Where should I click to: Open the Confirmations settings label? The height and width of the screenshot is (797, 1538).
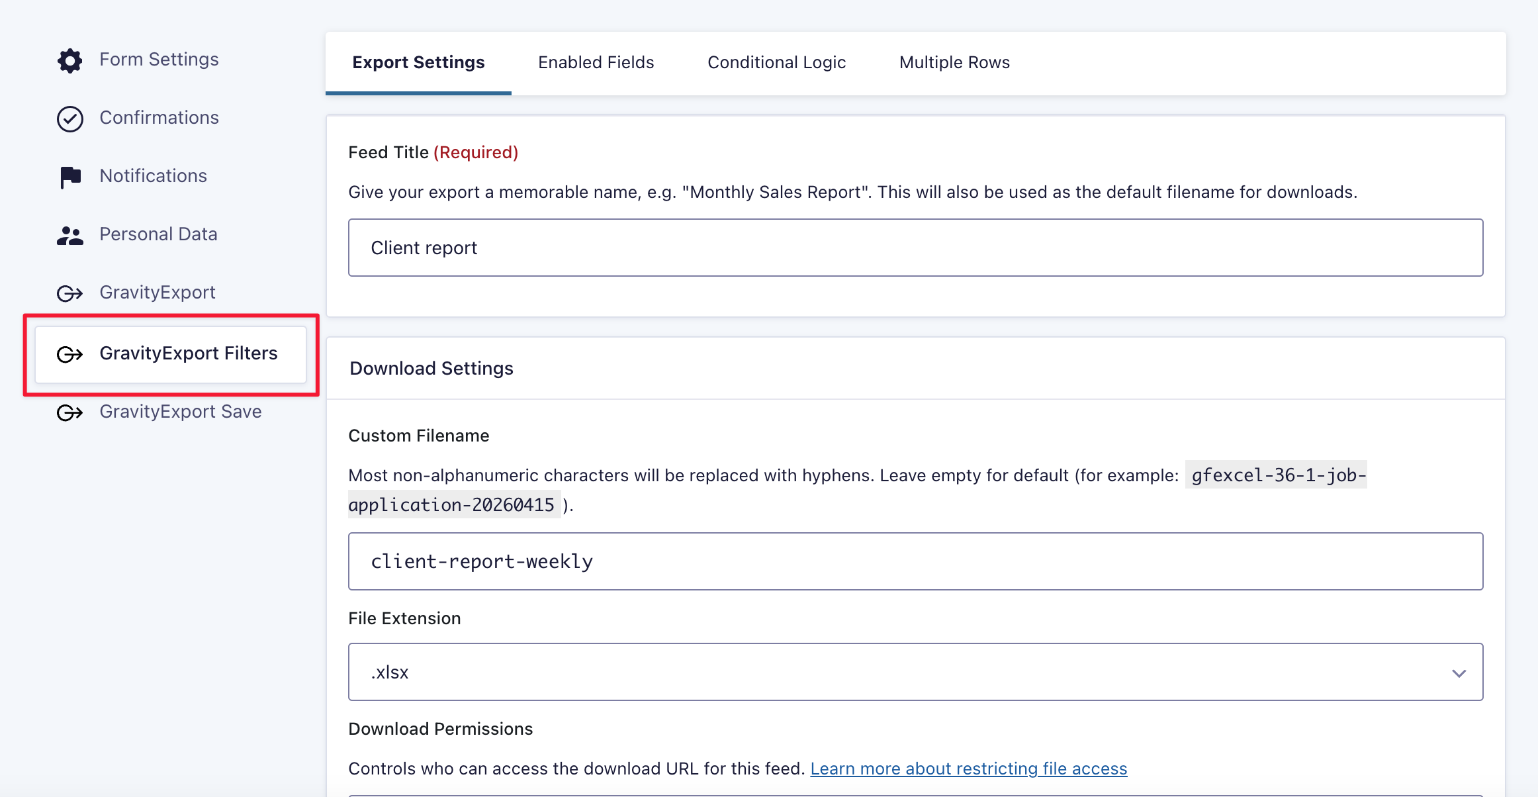(x=159, y=118)
